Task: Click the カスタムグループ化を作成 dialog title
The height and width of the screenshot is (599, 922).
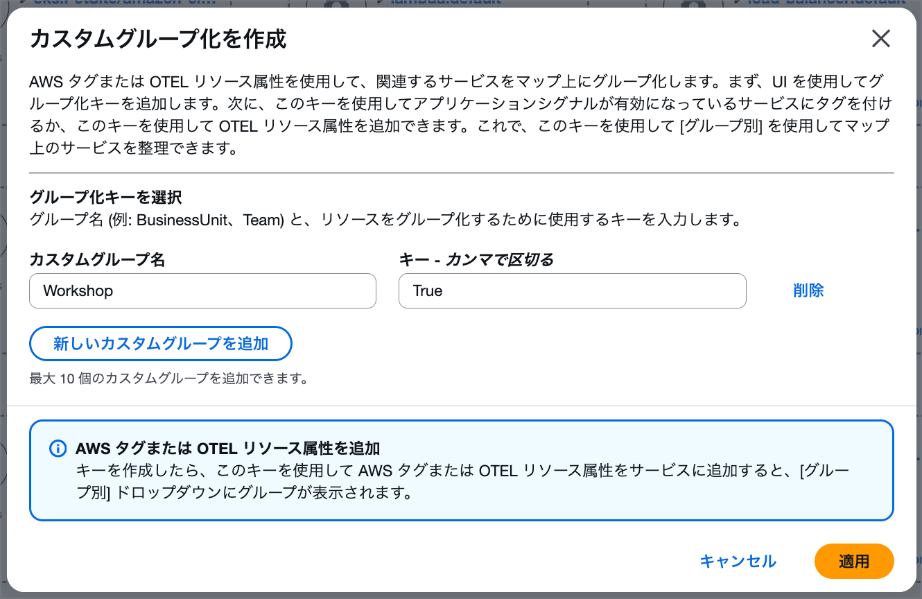Action: (158, 40)
